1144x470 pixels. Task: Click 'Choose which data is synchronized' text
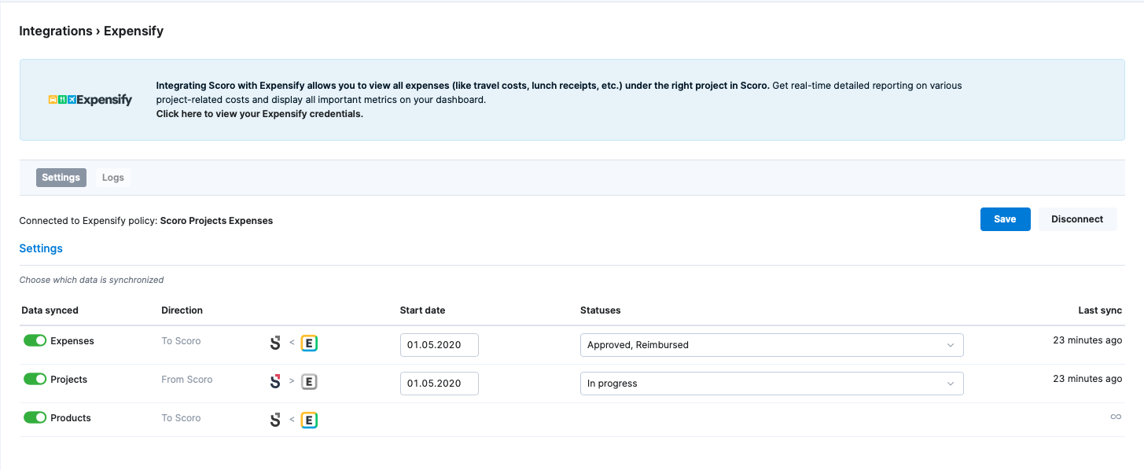click(91, 280)
